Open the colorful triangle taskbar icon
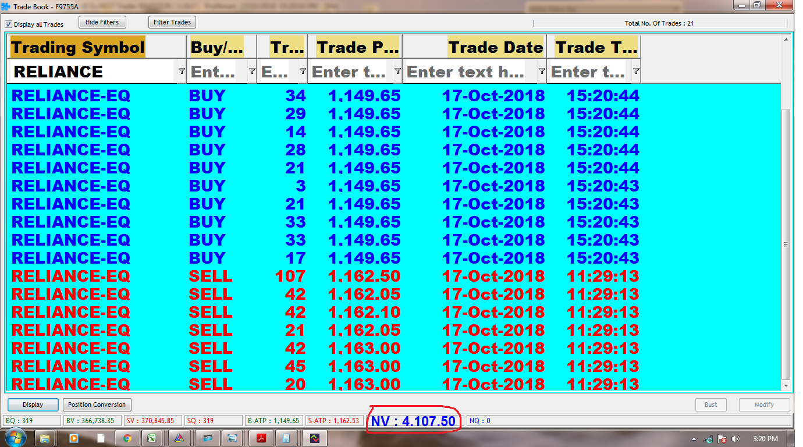803x447 pixels. click(x=179, y=438)
